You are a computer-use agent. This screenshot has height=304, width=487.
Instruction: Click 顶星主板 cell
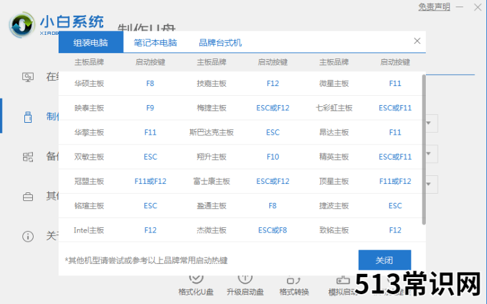[334, 181]
